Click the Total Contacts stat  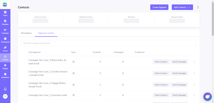click(x=40, y=20)
